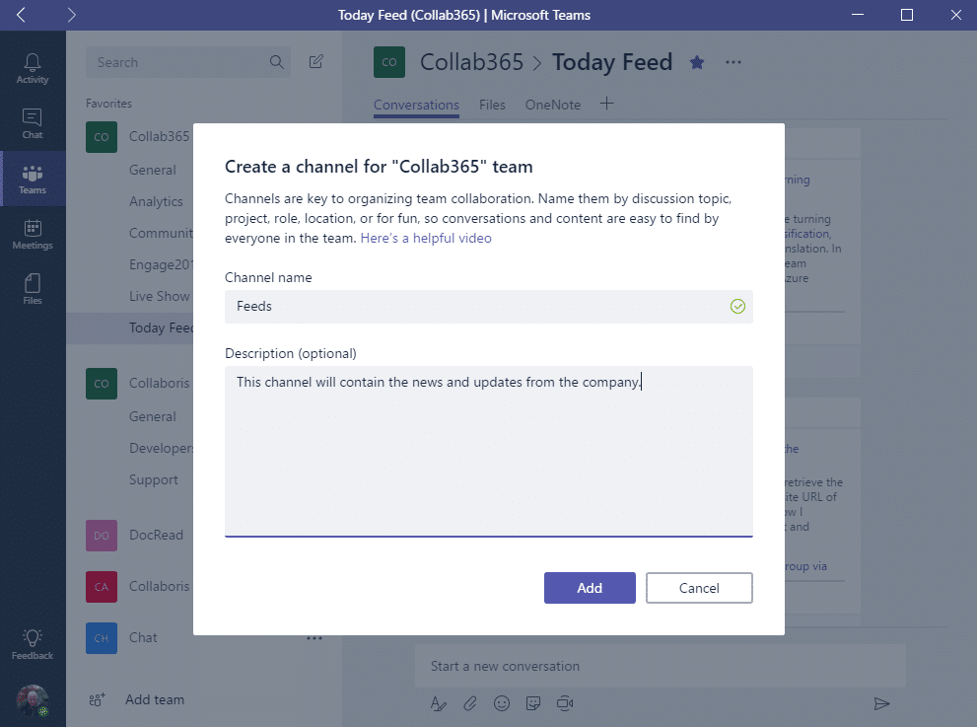Open the emoji picker icon
Image resolution: width=977 pixels, height=727 pixels.
pos(502,703)
